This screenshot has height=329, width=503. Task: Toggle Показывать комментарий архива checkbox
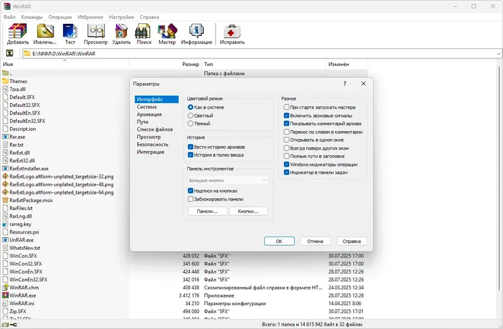287,123
